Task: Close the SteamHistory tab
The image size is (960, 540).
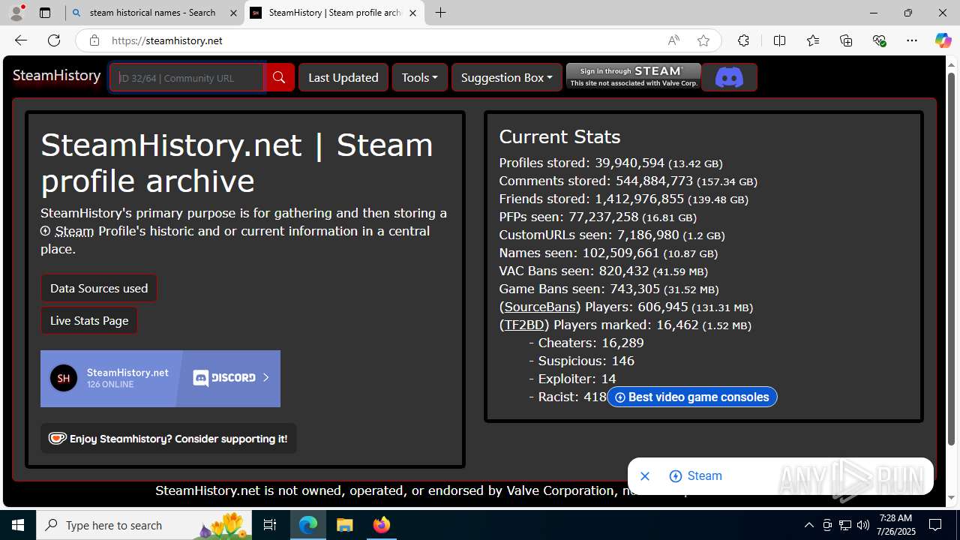Action: 412,13
